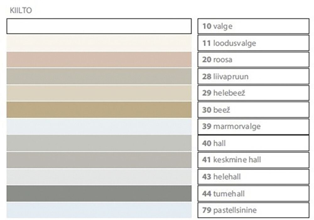Pick the liivapruun sand-brown color swatch
This screenshot has height=220, width=314.
(99, 76)
